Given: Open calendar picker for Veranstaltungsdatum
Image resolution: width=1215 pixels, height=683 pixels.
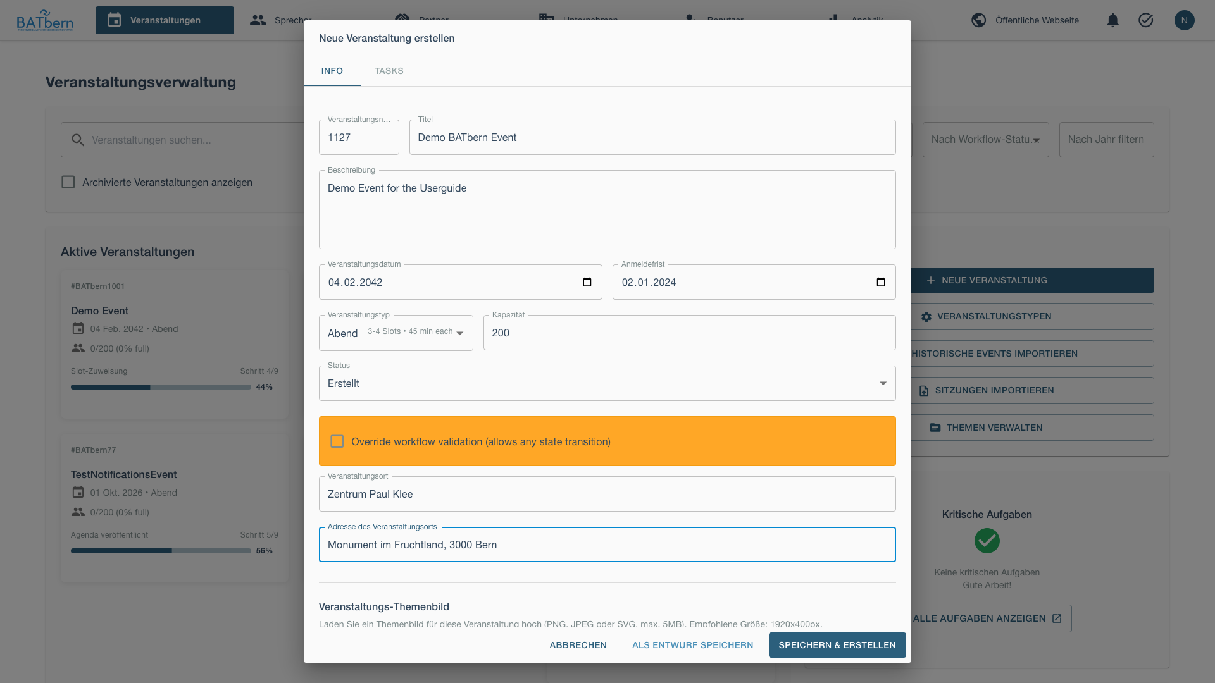Looking at the screenshot, I should coord(587,282).
